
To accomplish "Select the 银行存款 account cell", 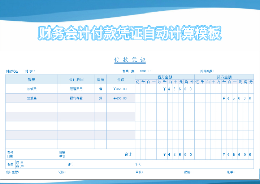I will coord(76,98).
